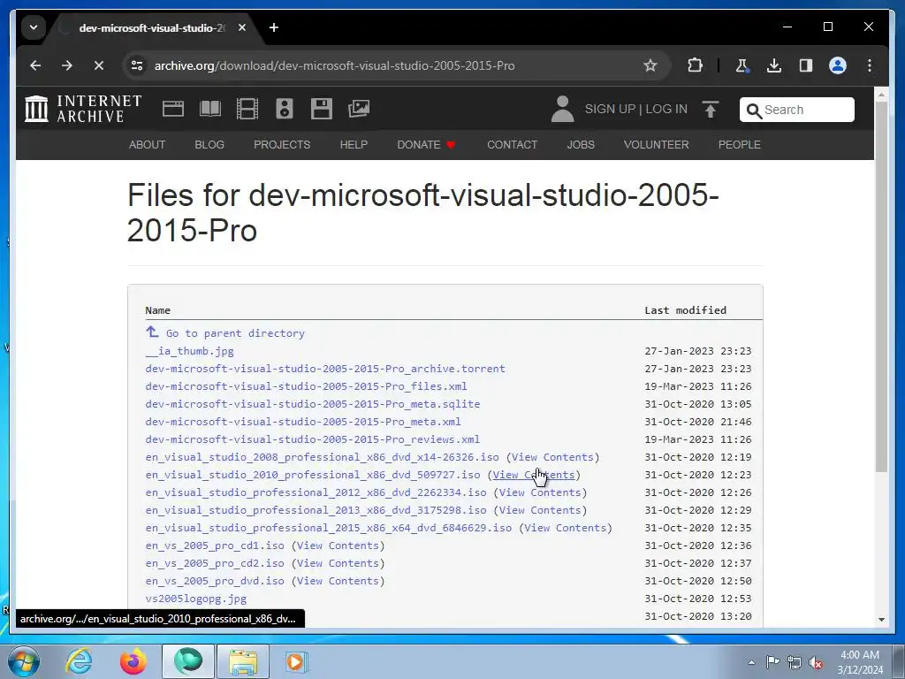The width and height of the screenshot is (905, 679).
Task: View site information icon in address bar
Action: point(137,65)
